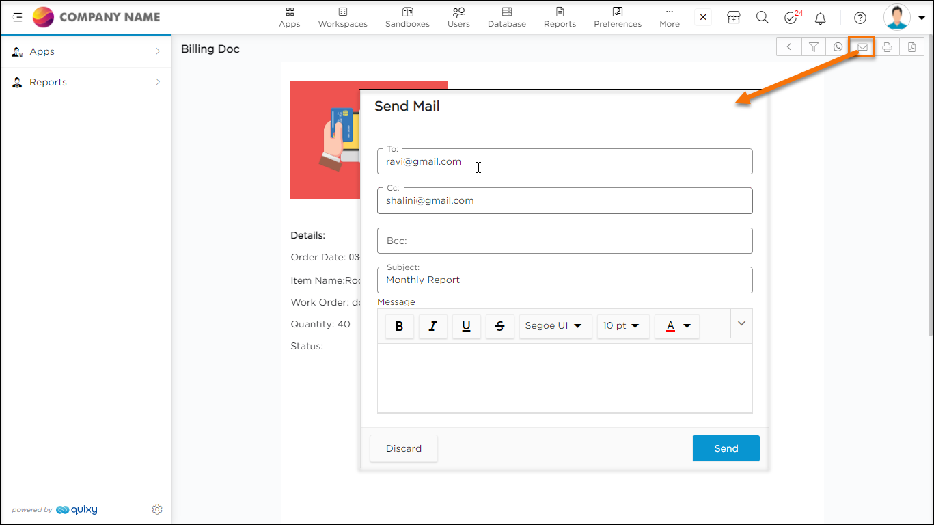934x525 pixels.
Task: Open the Database menu
Action: click(x=506, y=18)
